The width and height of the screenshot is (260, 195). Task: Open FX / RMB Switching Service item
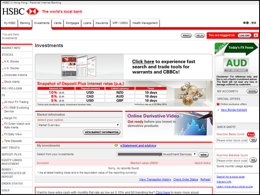(x=17, y=109)
